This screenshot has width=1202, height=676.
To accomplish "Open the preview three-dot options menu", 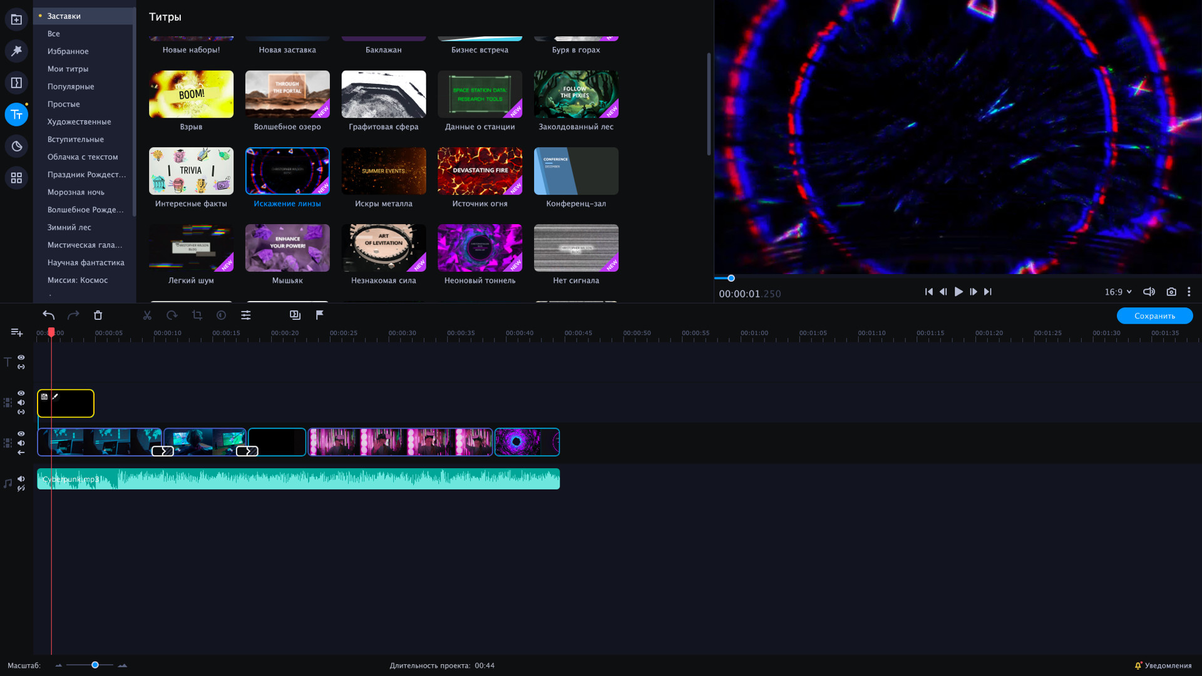I will tap(1189, 292).
